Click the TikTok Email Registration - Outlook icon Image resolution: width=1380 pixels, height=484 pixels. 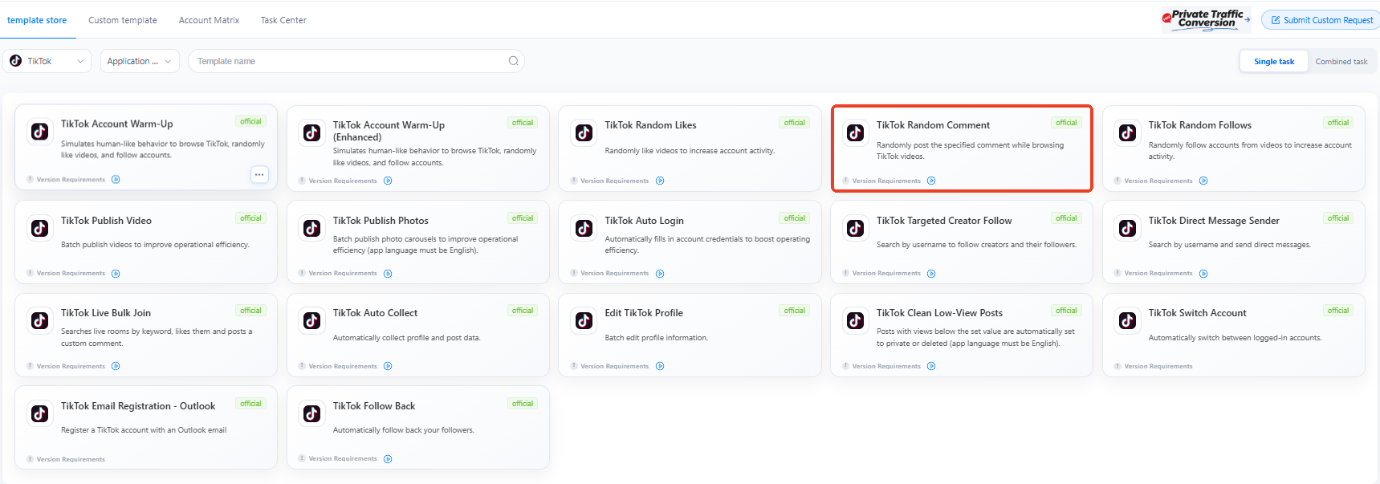(39, 413)
